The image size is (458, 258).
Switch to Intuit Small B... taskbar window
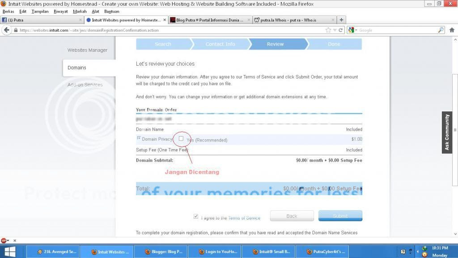pyautogui.click(x=269, y=252)
